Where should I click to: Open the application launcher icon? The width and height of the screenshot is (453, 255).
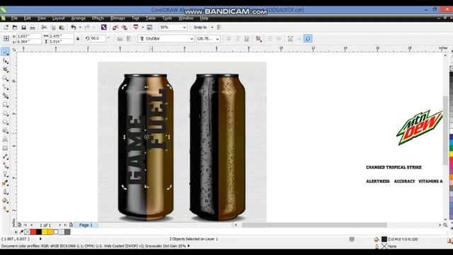[x=136, y=27]
